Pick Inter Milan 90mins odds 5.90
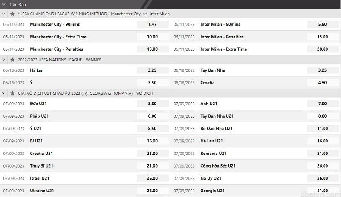 (323, 24)
